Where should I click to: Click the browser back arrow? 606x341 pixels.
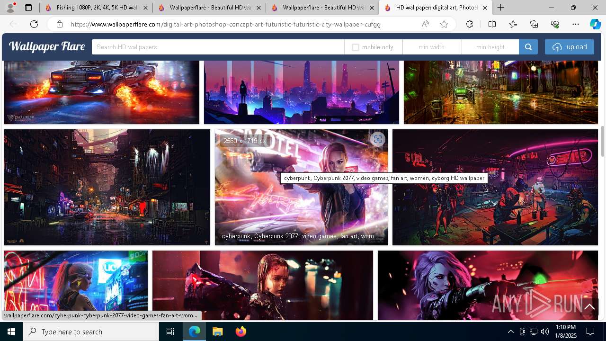[13, 24]
